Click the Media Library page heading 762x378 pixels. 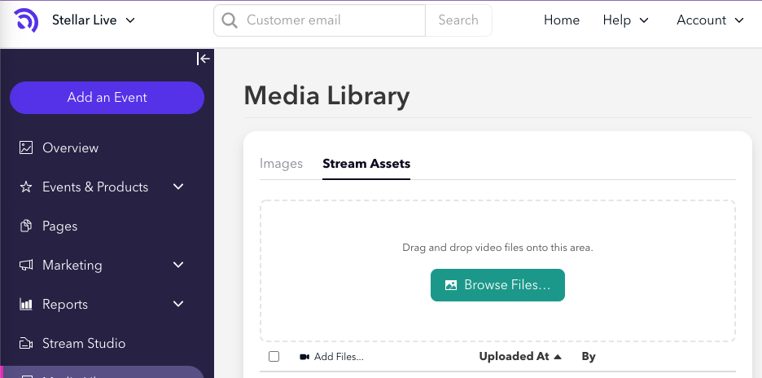tap(326, 96)
